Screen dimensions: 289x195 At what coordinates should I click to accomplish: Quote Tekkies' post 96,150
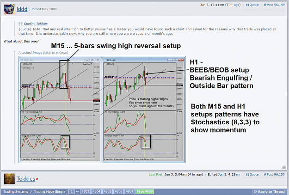252,174
